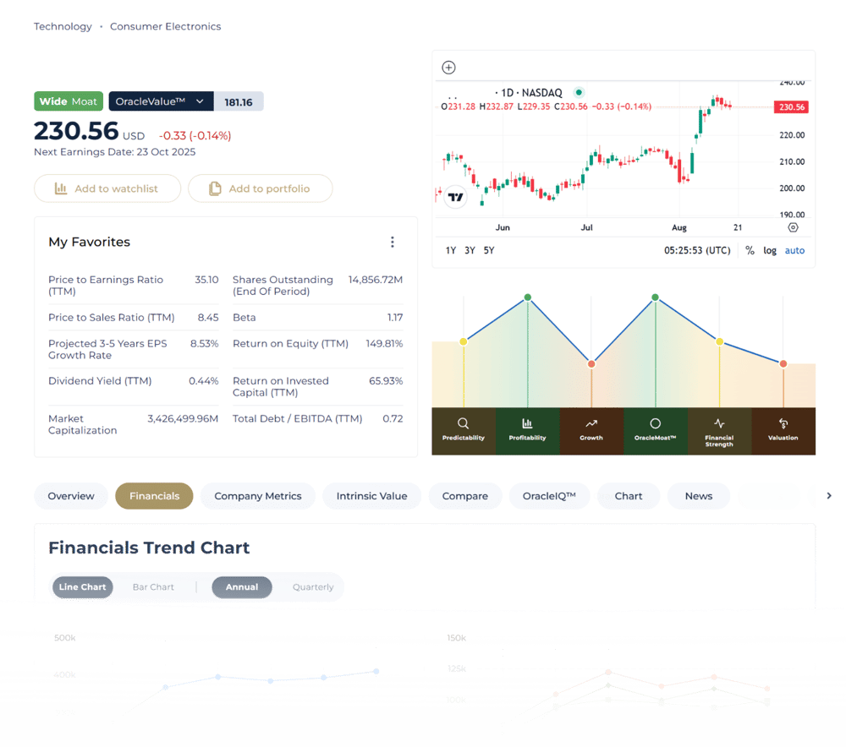Click Market Capitalization value 3,426,499.96M

click(183, 419)
